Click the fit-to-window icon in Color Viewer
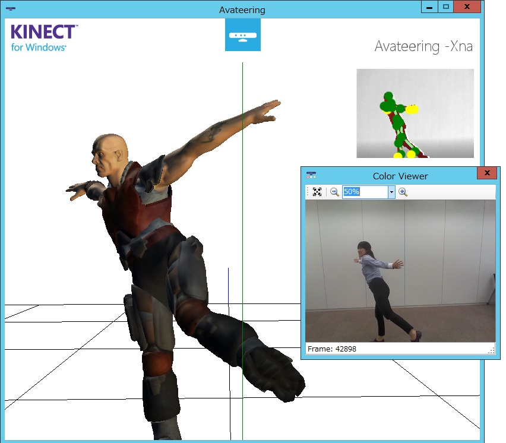 (x=317, y=192)
